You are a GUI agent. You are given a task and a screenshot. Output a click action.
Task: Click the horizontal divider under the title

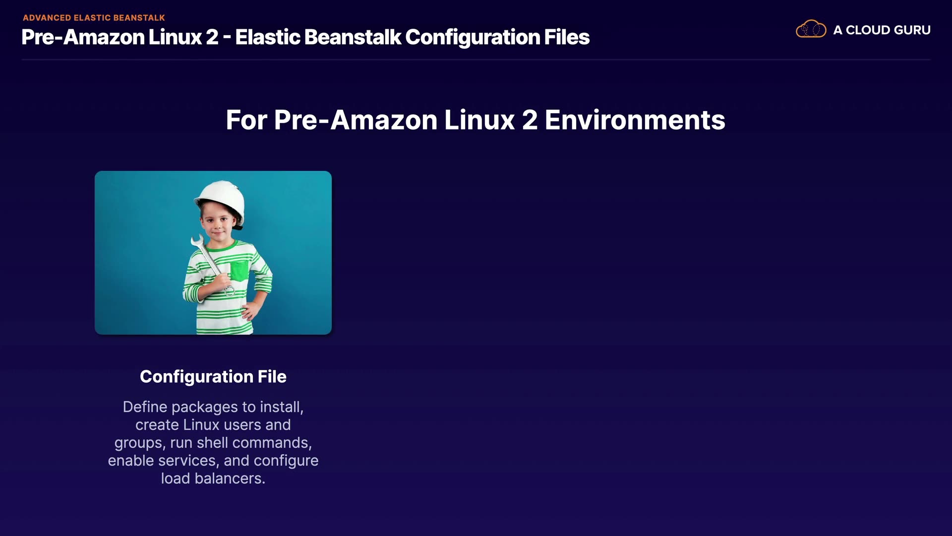475,60
